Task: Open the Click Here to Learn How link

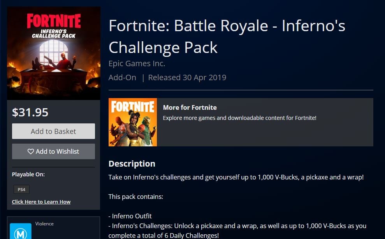Action: (41, 202)
